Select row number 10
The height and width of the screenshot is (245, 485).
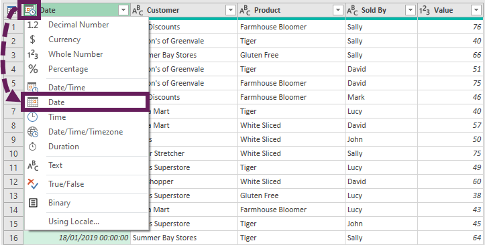tap(13, 153)
